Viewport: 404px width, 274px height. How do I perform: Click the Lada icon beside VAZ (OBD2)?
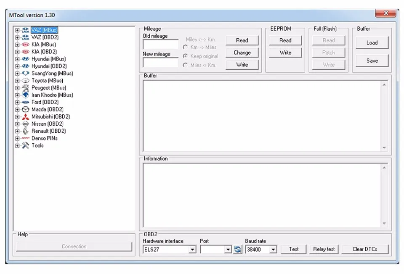coord(25,37)
